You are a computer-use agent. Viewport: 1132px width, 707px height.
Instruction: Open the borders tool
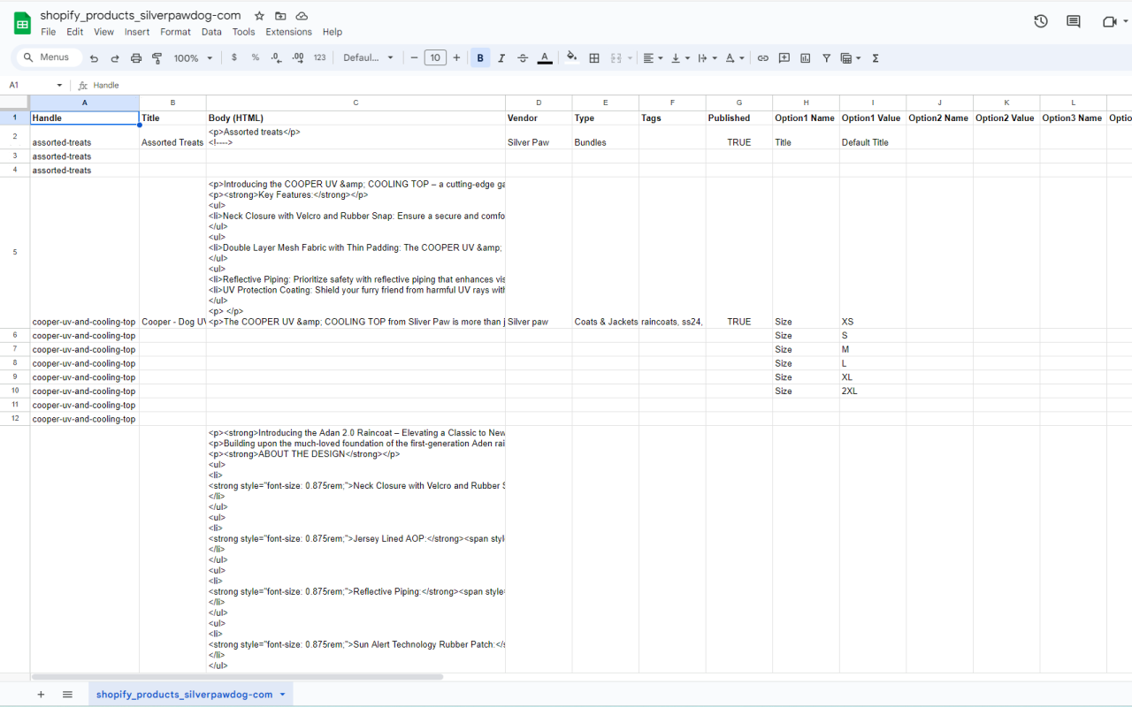tap(594, 58)
